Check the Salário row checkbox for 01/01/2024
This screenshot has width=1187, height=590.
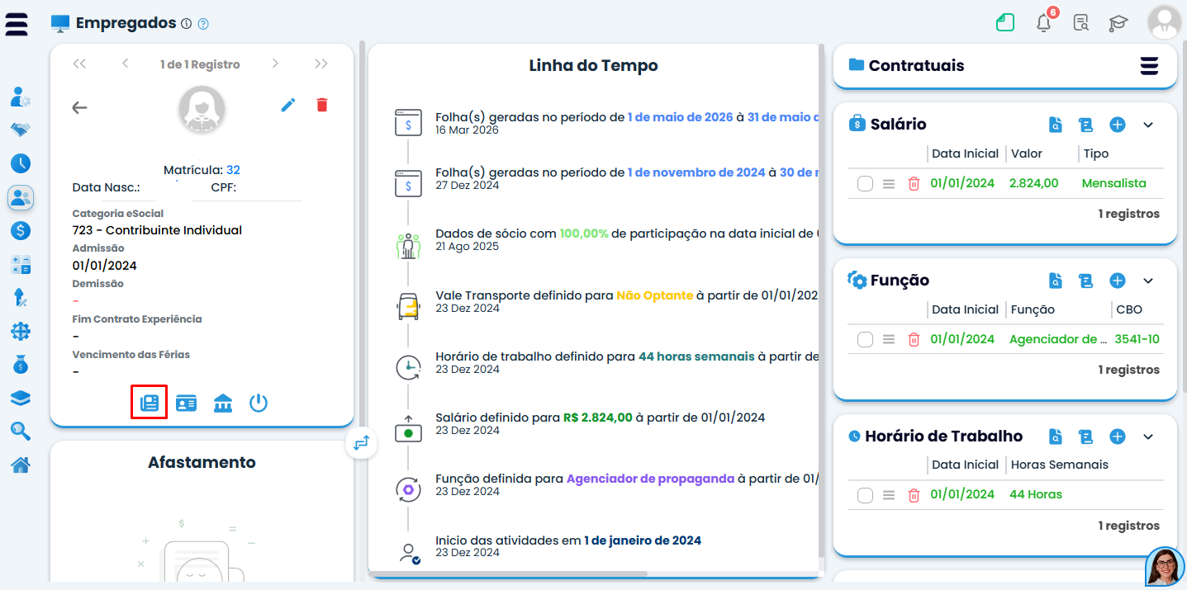coord(865,184)
